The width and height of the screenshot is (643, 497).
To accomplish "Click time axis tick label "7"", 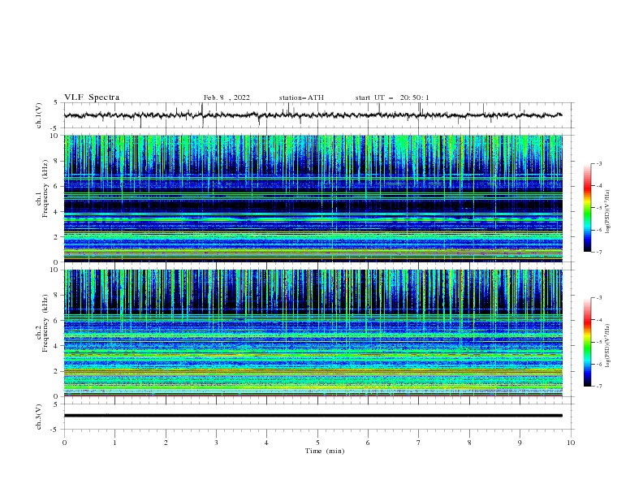I will (419, 443).
